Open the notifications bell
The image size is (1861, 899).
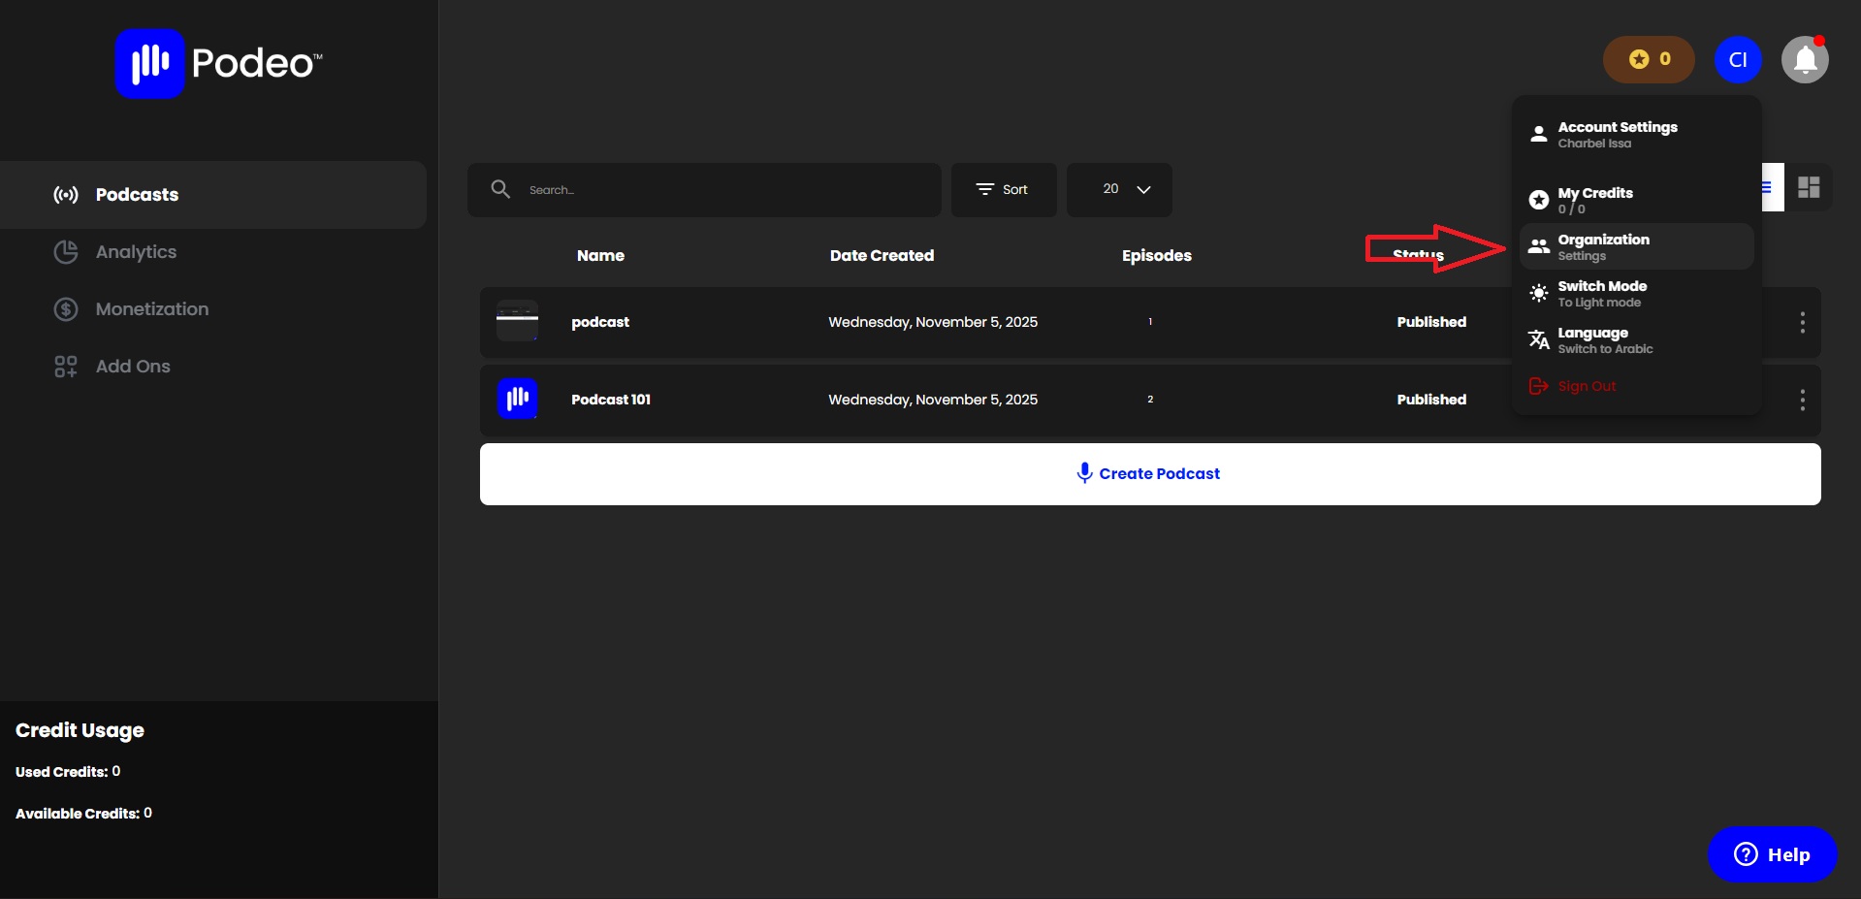(x=1805, y=60)
